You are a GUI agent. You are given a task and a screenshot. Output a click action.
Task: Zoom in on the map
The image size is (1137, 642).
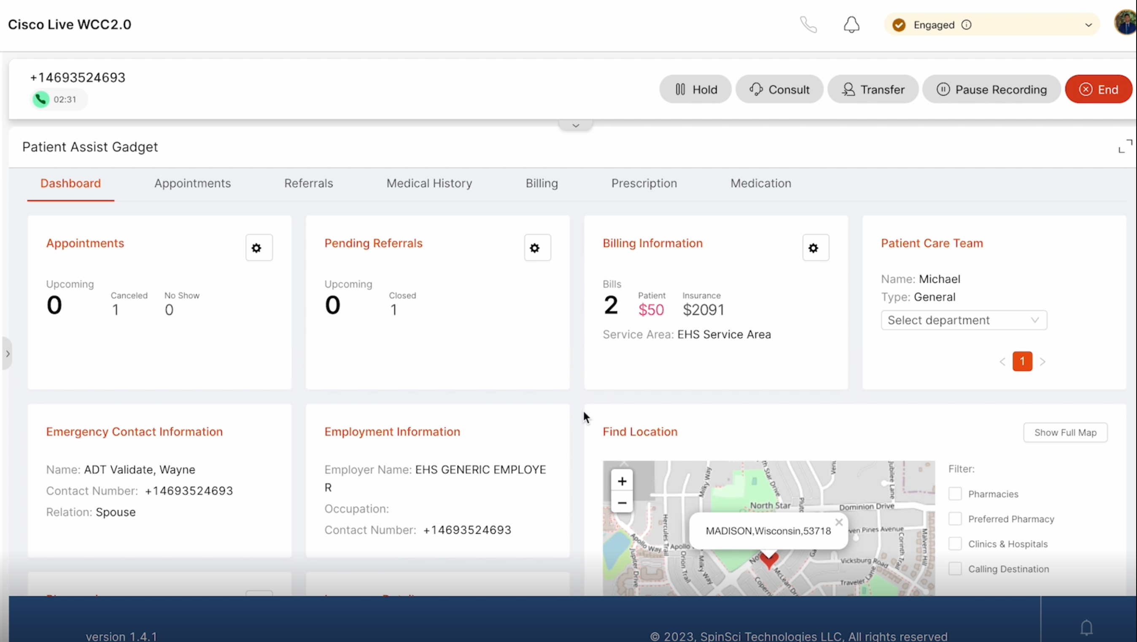622,481
